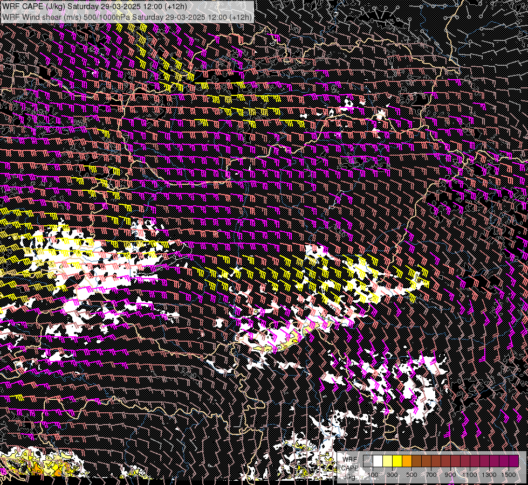Click the gray below-100 legend swatch
This screenshot has width=528, height=485.
tap(368, 461)
